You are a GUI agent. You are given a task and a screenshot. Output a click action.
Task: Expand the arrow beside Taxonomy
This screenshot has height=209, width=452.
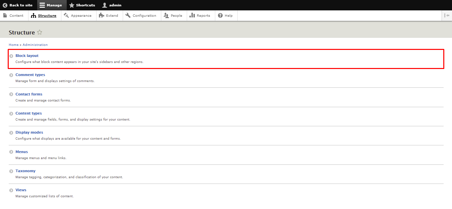coord(11,171)
